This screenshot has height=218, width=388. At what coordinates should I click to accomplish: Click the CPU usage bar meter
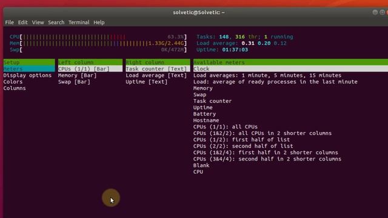pyautogui.click(x=98, y=37)
